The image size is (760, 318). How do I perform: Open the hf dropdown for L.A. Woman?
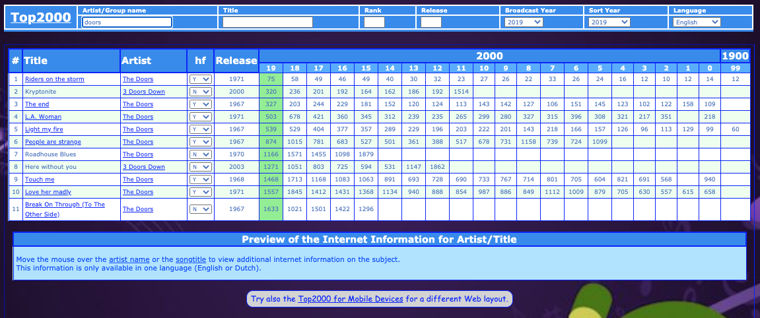point(200,117)
